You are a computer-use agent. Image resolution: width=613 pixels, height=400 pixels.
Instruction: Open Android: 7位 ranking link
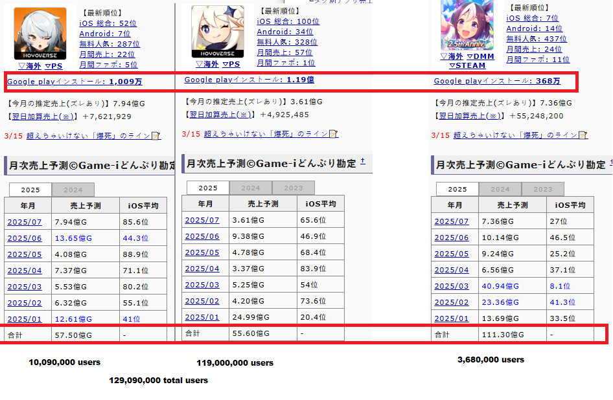pos(105,34)
